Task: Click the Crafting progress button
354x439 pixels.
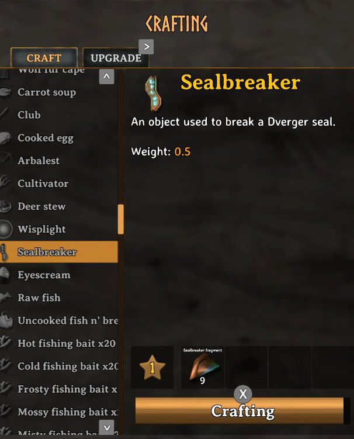Action: [240, 410]
